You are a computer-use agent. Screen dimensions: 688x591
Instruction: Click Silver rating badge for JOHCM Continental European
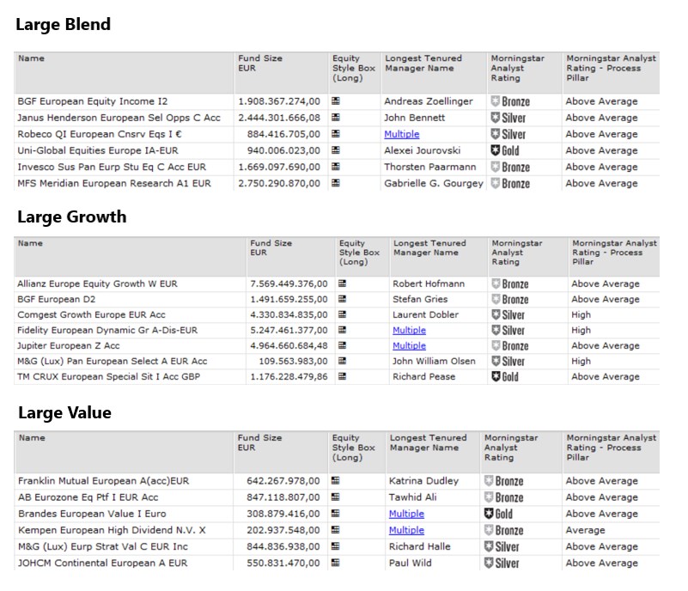(x=502, y=564)
